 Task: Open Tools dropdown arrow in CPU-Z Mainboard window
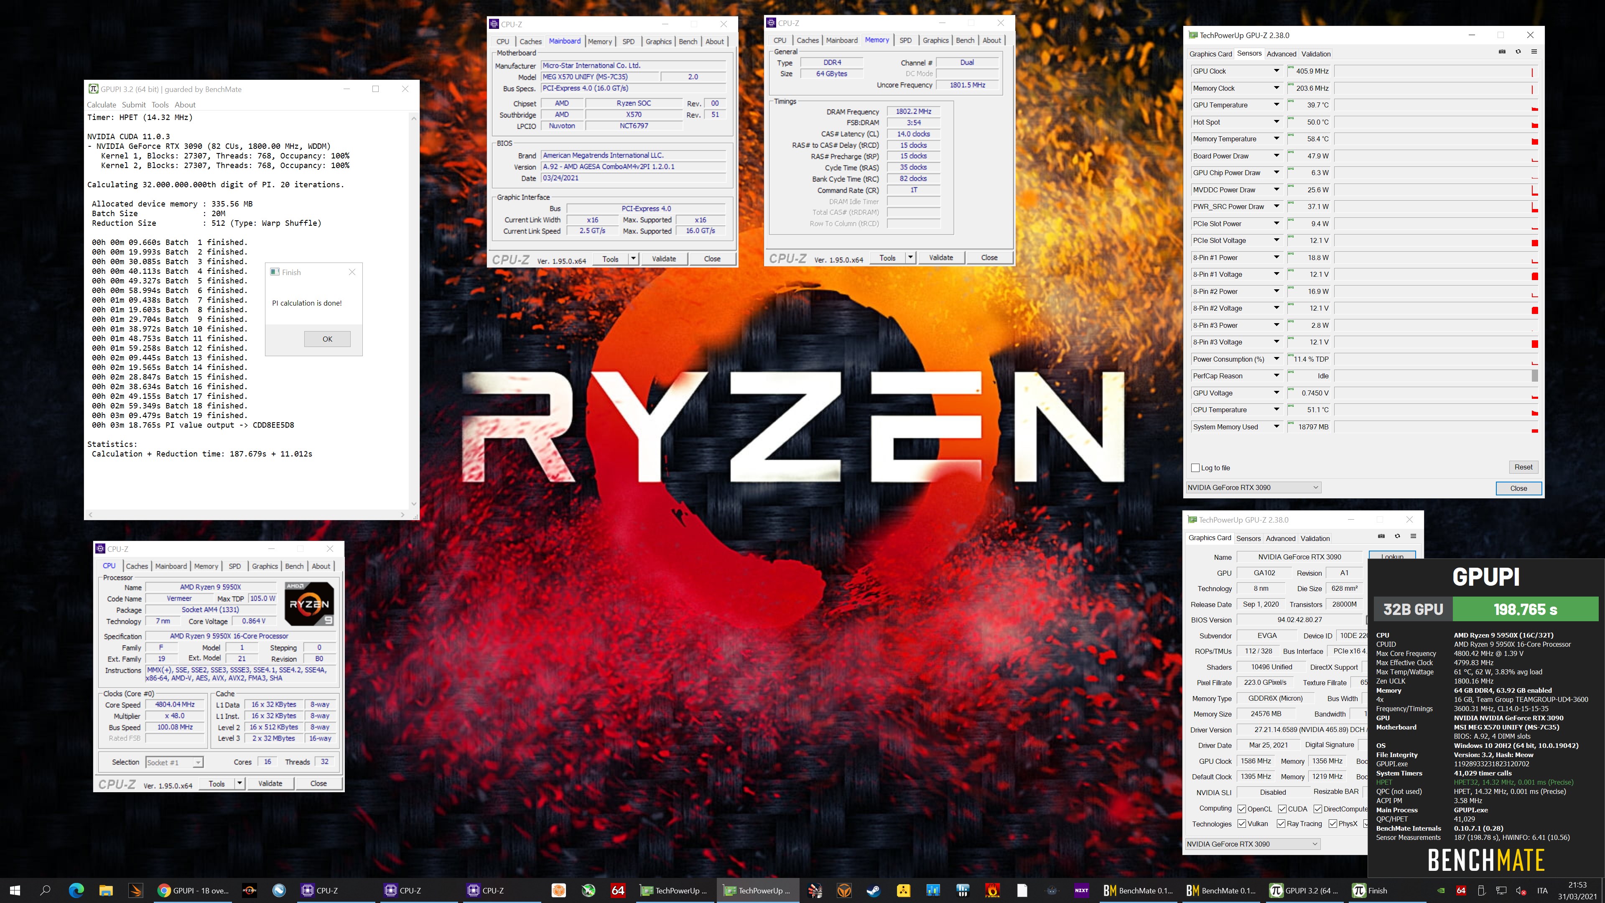pyautogui.click(x=633, y=259)
